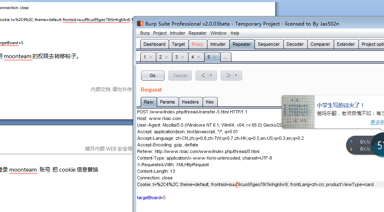The height and width of the screenshot is (212, 384).
Task: Switch to the Project options tab
Action: click(372, 44)
